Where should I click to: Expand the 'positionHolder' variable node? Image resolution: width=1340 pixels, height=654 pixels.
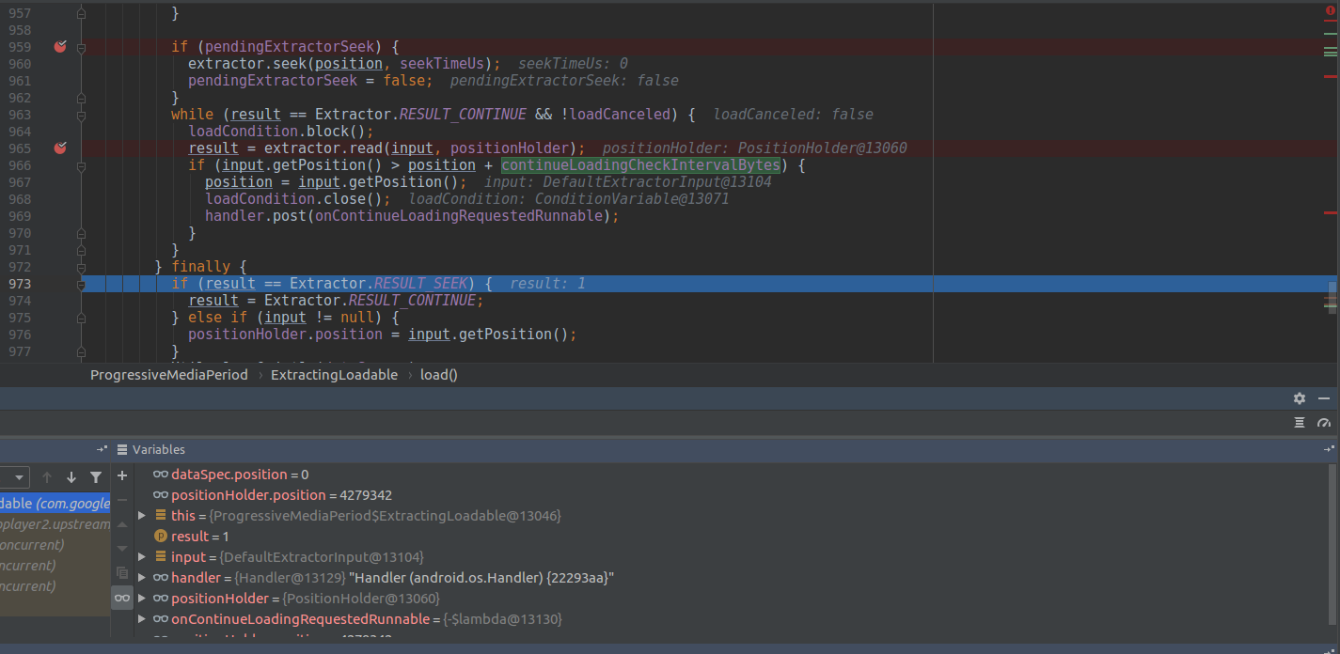coord(141,598)
